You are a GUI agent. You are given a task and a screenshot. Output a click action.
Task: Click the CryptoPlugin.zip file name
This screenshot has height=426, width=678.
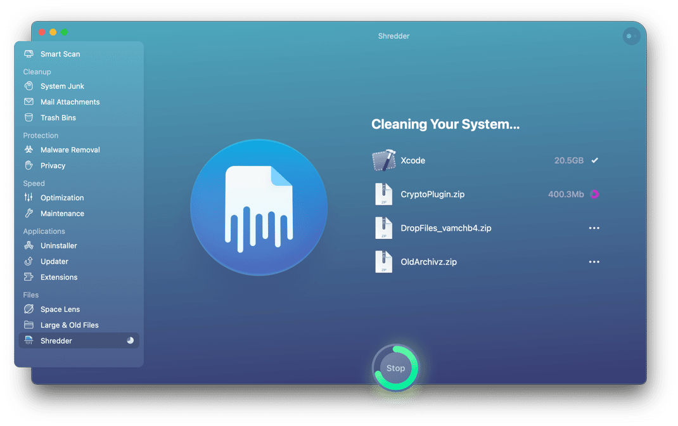(432, 195)
